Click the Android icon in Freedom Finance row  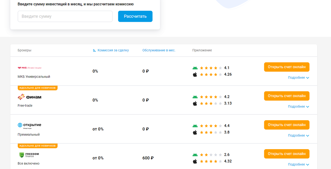pos(195,155)
